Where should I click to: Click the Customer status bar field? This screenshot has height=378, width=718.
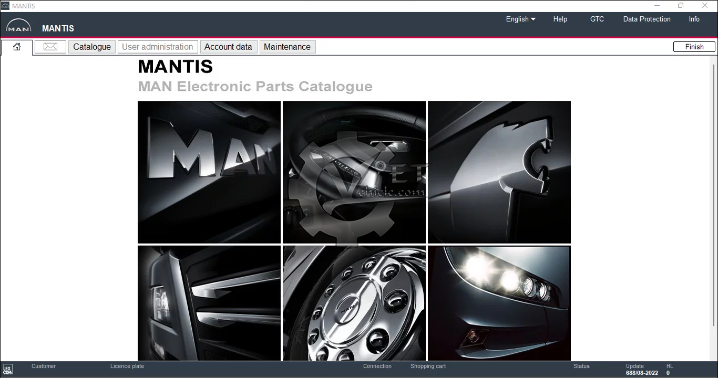pyautogui.click(x=44, y=366)
